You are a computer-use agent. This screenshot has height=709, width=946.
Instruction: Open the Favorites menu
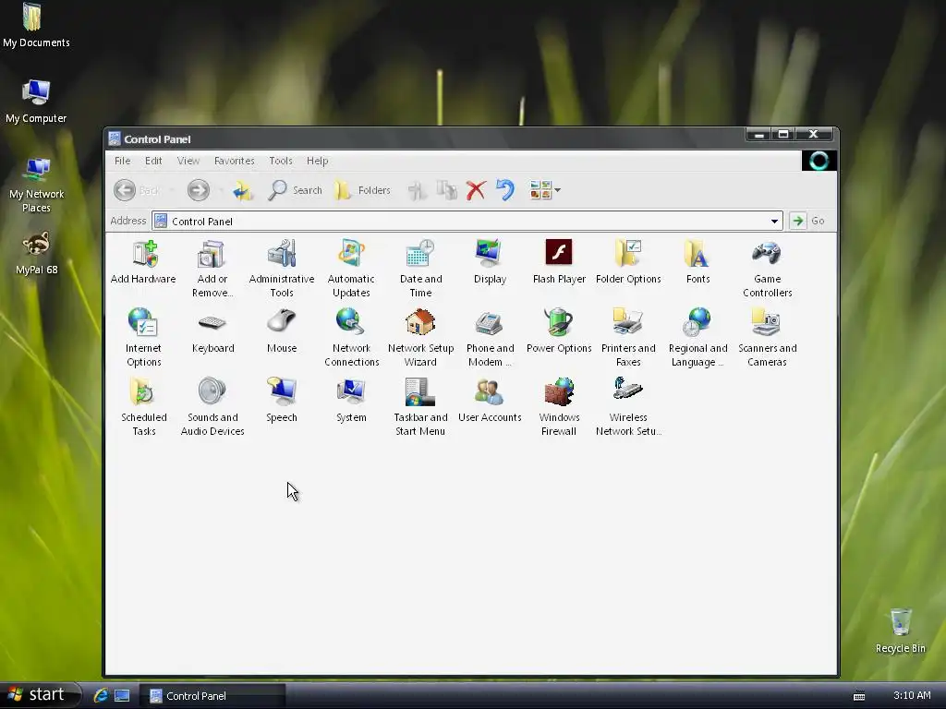(x=234, y=161)
